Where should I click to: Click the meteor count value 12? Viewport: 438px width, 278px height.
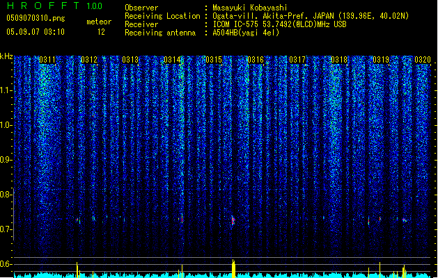(x=101, y=32)
